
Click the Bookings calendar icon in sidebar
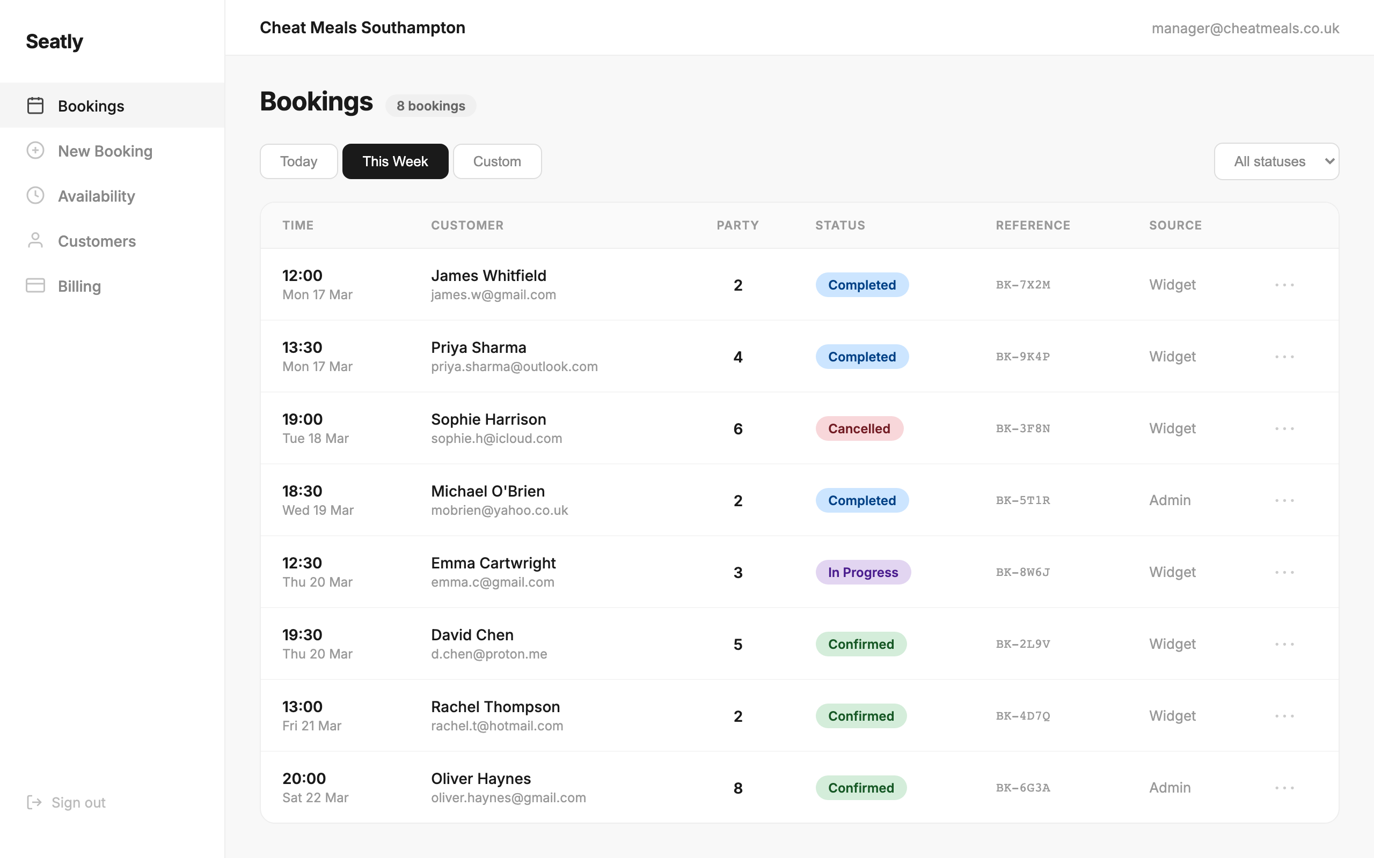pos(35,106)
